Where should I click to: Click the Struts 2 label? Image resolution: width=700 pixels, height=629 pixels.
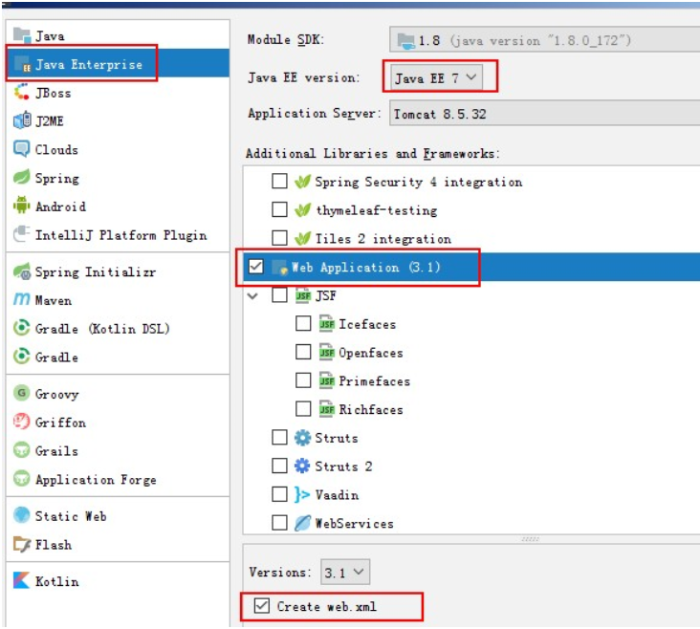343,466
